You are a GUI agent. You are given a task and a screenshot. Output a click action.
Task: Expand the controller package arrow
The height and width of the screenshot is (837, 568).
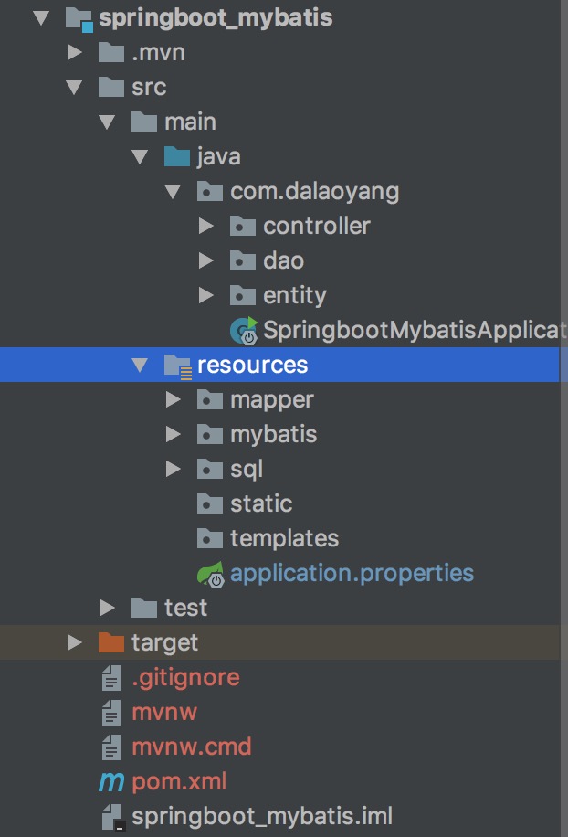click(205, 226)
